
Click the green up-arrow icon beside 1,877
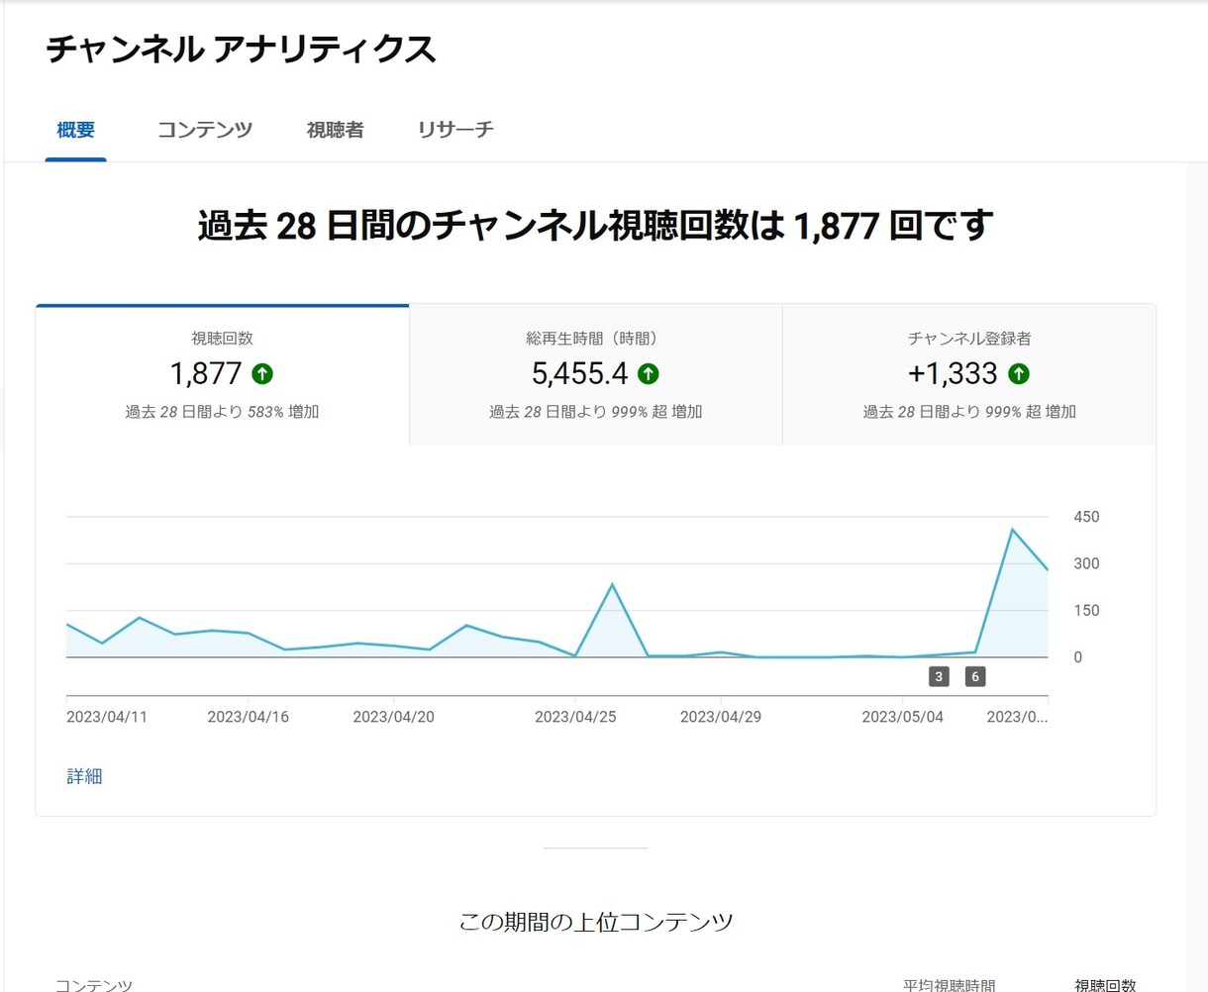[262, 373]
